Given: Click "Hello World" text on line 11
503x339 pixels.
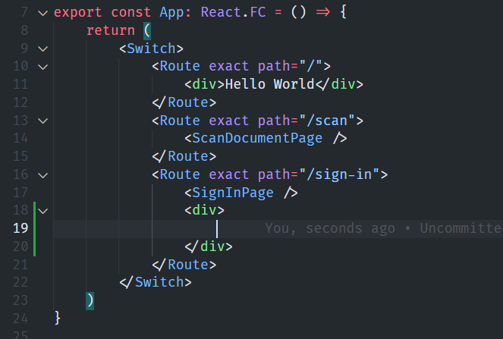Looking at the screenshot, I should (x=270, y=84).
